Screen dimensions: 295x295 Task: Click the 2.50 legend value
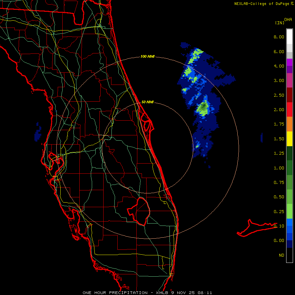(x=279, y=95)
